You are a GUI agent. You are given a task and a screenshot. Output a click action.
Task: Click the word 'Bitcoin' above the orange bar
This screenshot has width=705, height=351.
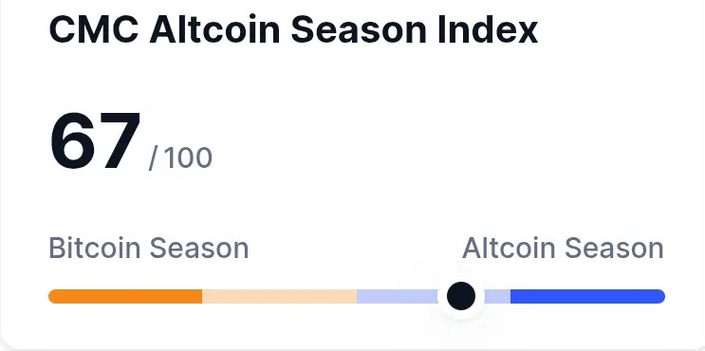pos(95,249)
